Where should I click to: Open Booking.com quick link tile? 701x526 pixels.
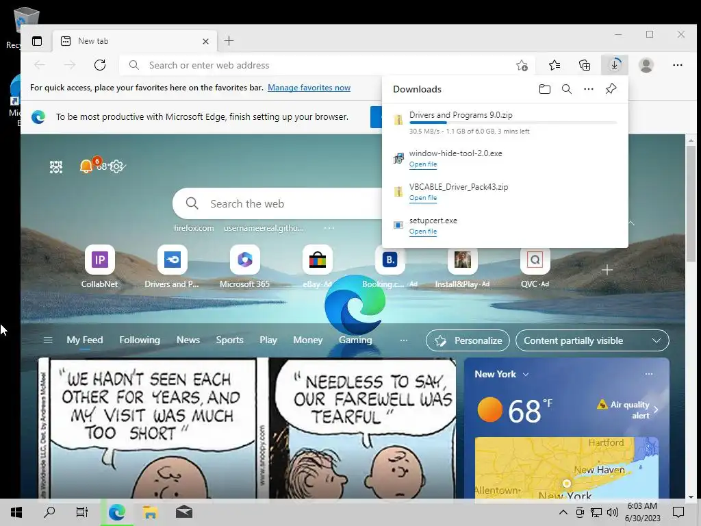(x=390, y=266)
